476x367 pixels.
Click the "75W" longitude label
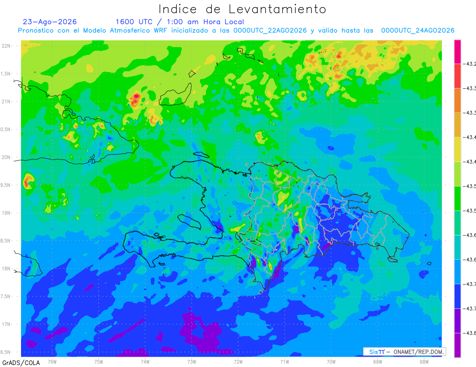click(x=98, y=361)
